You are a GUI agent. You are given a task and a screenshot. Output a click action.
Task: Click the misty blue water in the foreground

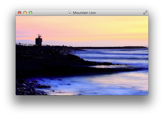point(99,84)
